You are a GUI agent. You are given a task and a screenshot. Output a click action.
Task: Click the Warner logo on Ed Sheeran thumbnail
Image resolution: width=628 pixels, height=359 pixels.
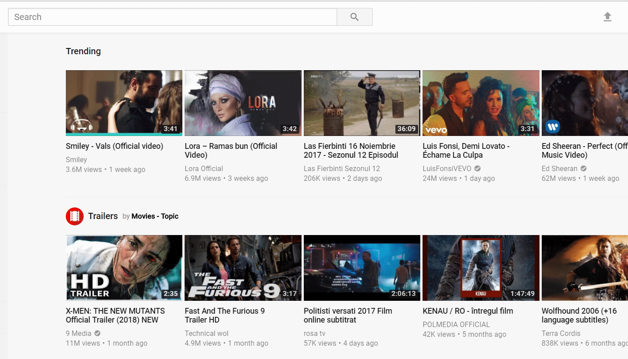[x=552, y=127]
